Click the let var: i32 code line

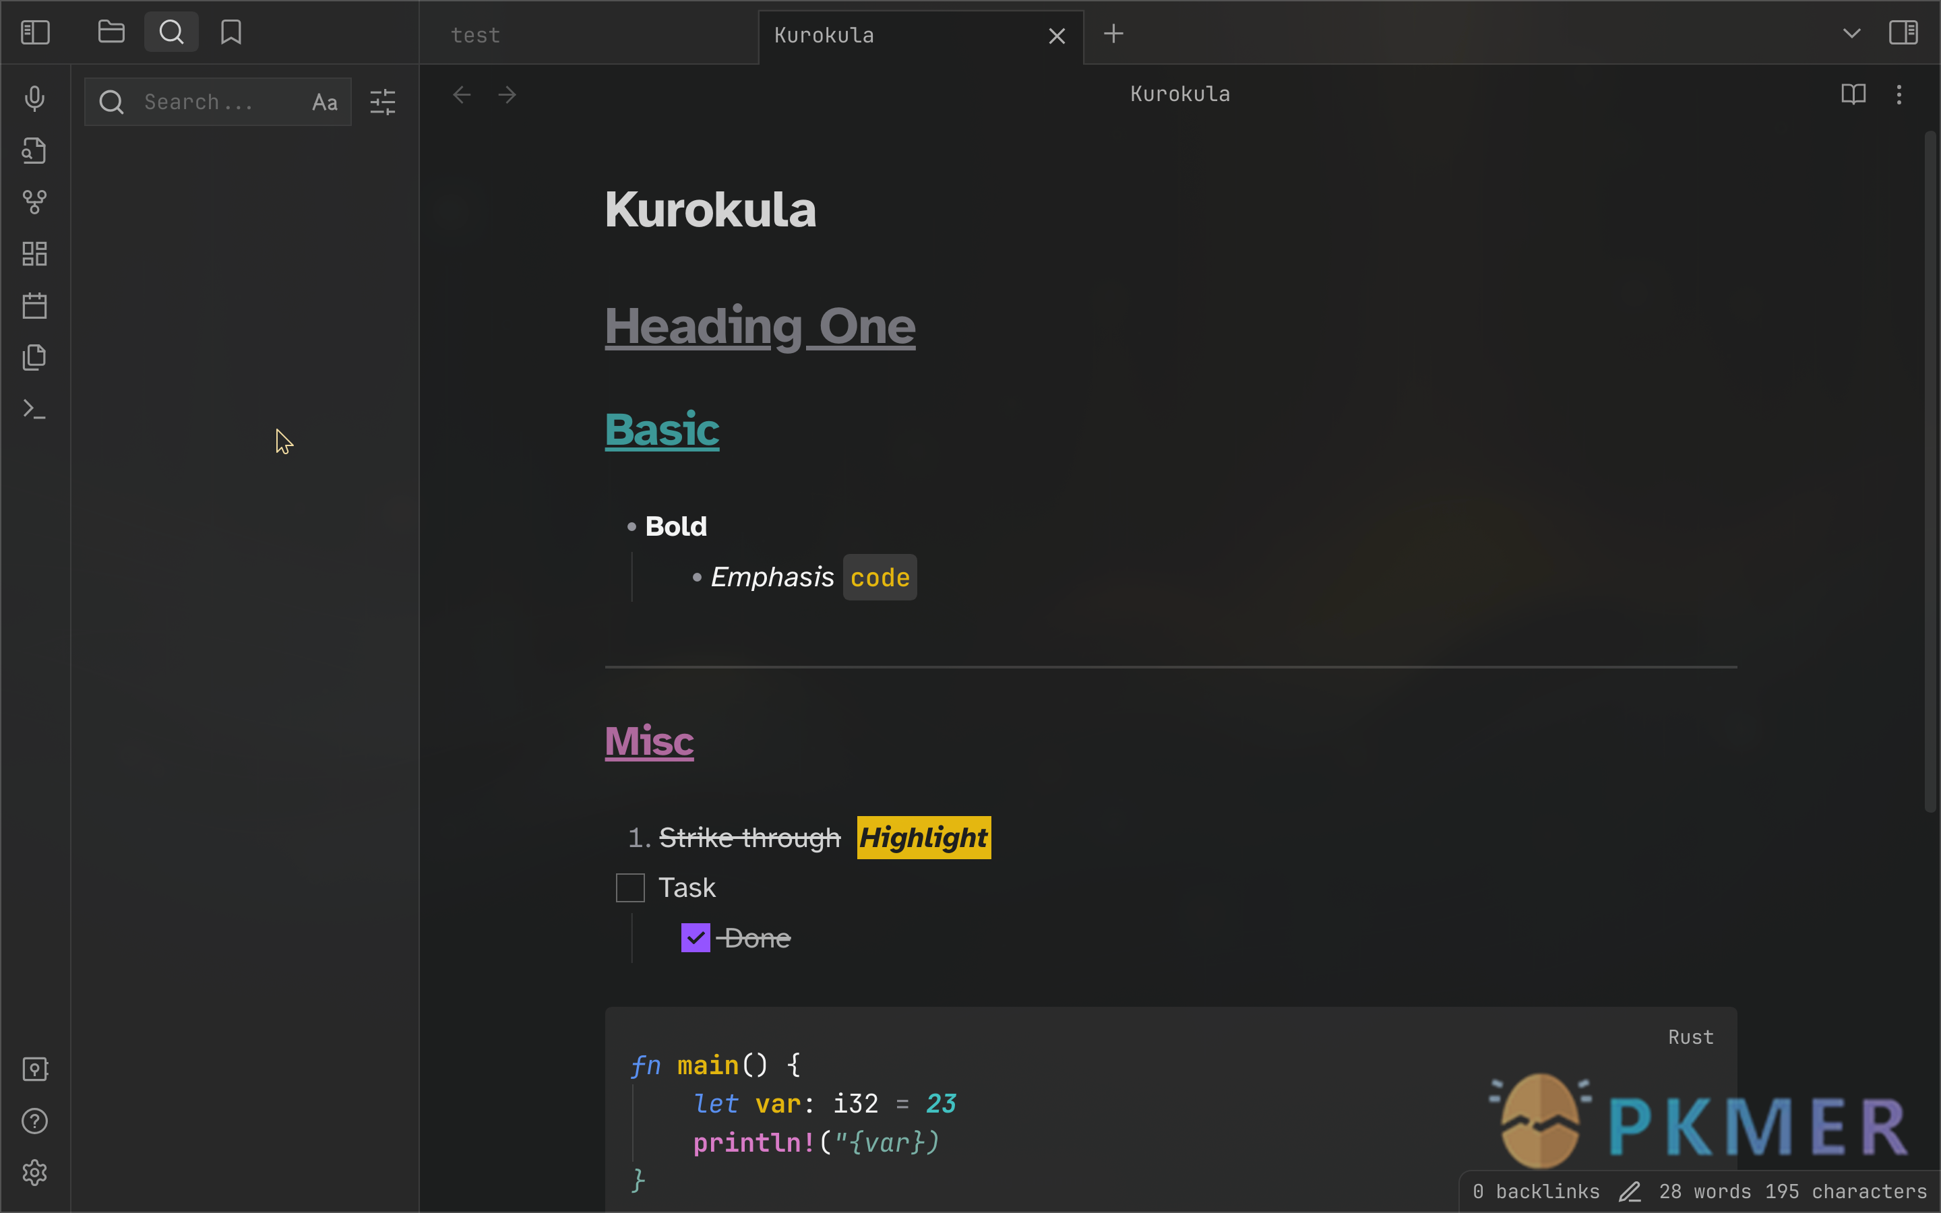[826, 1104]
